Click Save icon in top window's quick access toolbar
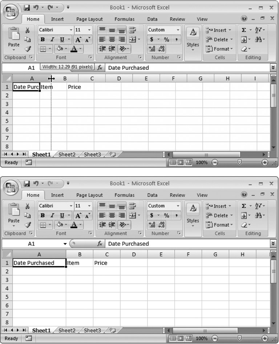This screenshot has width=279, height=344. (27, 8)
